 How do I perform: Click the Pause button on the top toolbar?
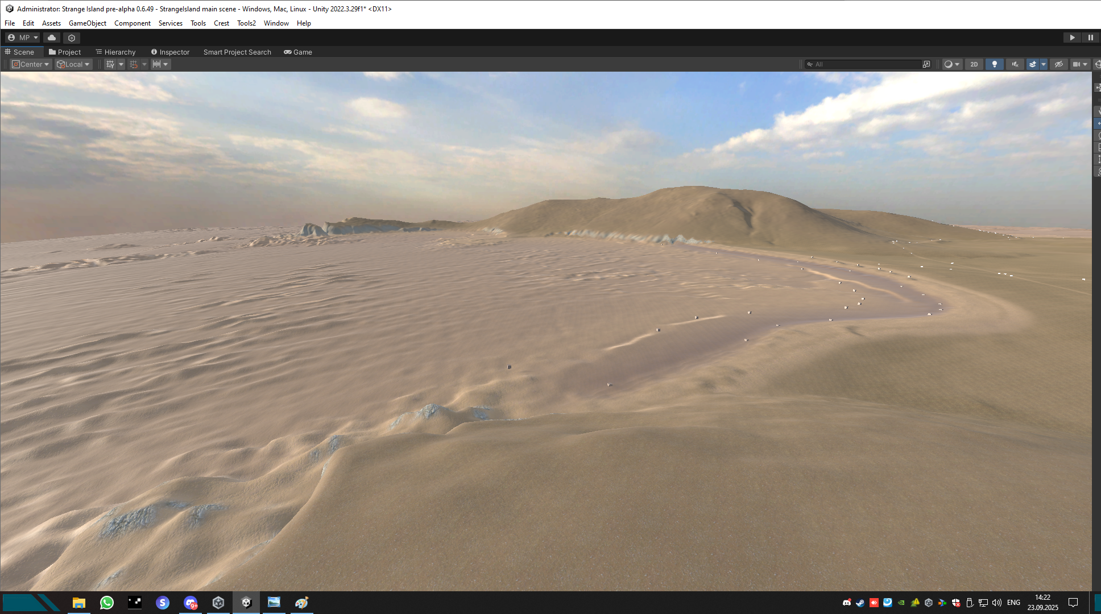click(x=1091, y=37)
